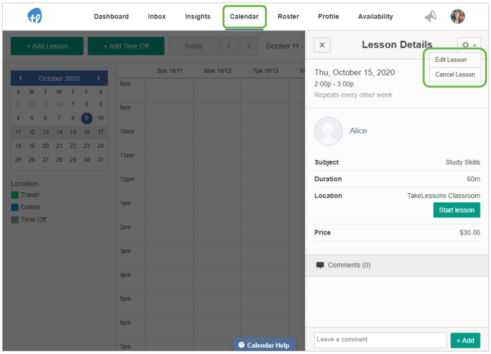Image resolution: width=491 pixels, height=354 pixels.
Task: Go to the next week arrow
Action: [x=248, y=46]
